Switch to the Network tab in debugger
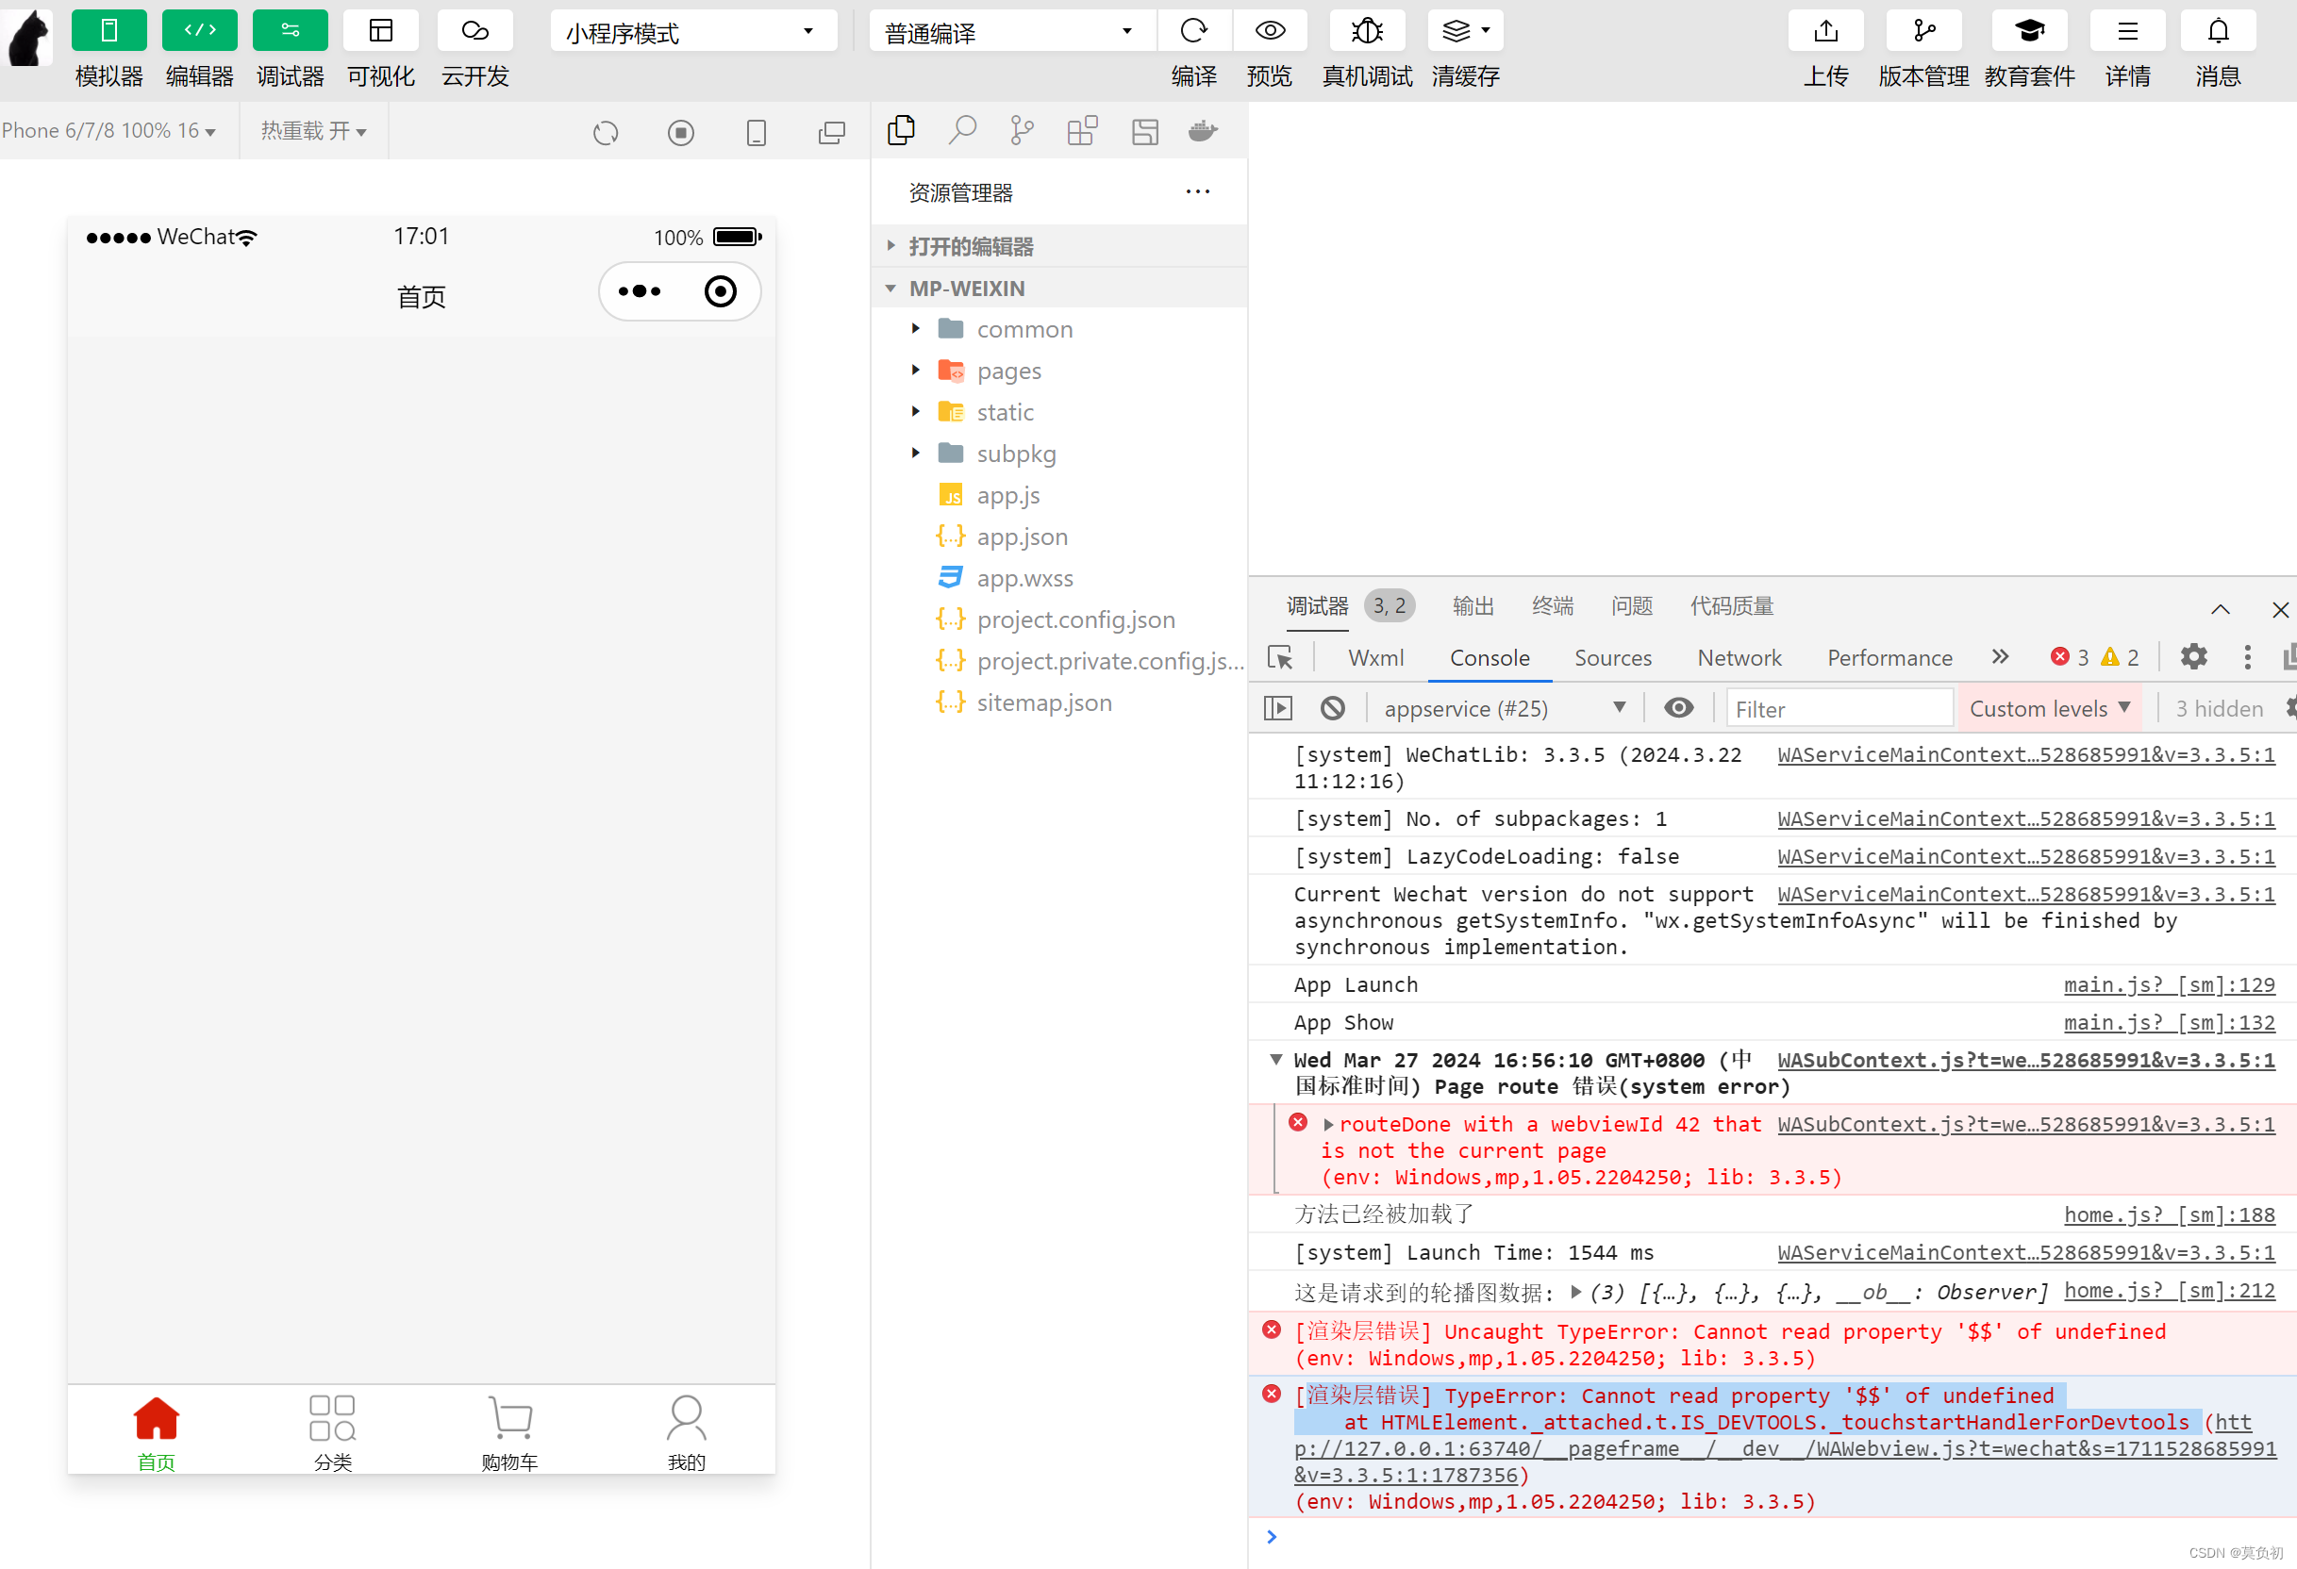This screenshot has width=2297, height=1569. 1740,658
